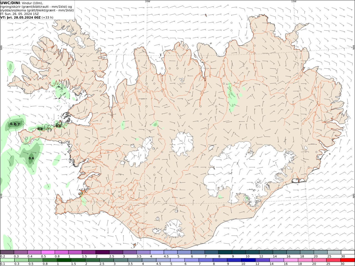Click the '0.6' precipitation value on the map

click(31, 158)
